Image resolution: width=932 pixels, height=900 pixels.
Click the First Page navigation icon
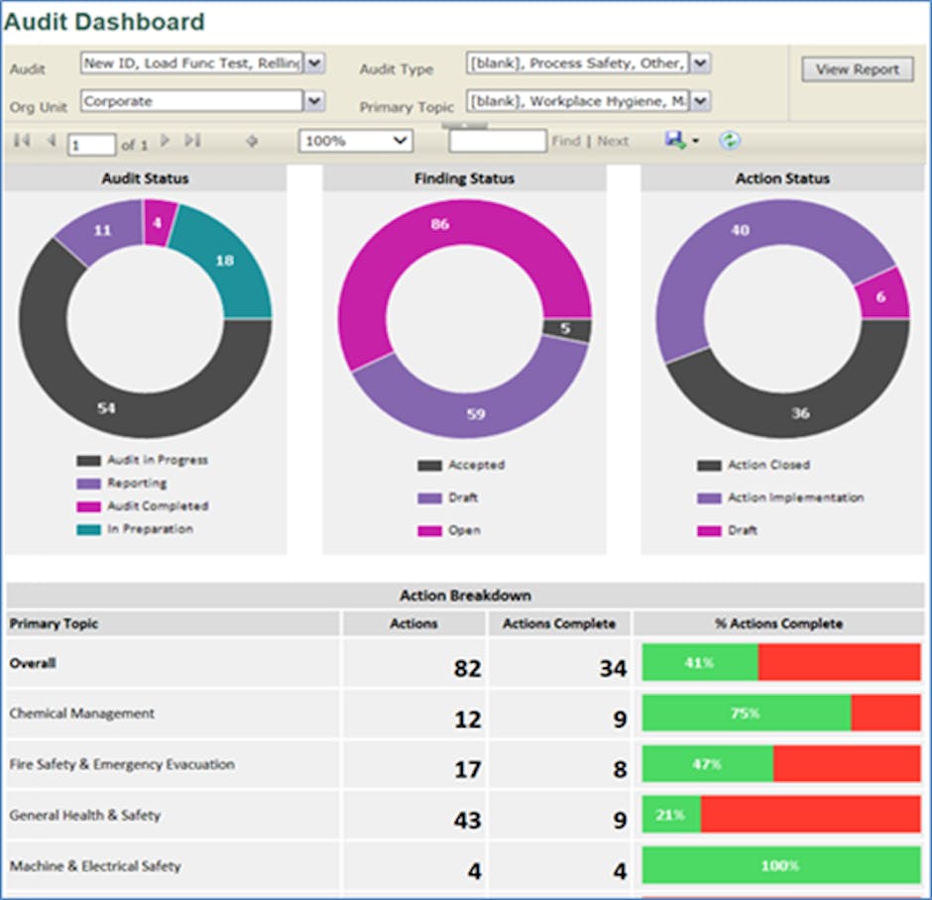coord(20,140)
